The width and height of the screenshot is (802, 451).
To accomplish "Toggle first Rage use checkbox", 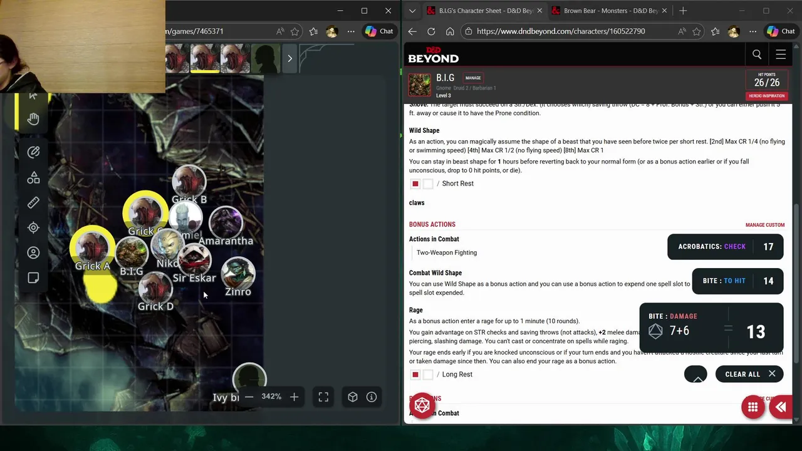I will click(x=415, y=375).
